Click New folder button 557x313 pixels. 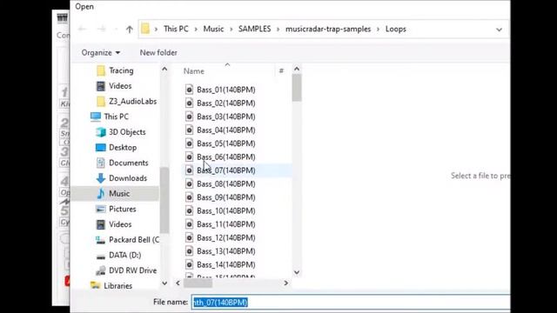158,52
